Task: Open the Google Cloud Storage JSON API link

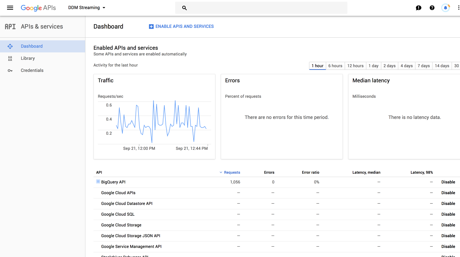Action: point(131,236)
